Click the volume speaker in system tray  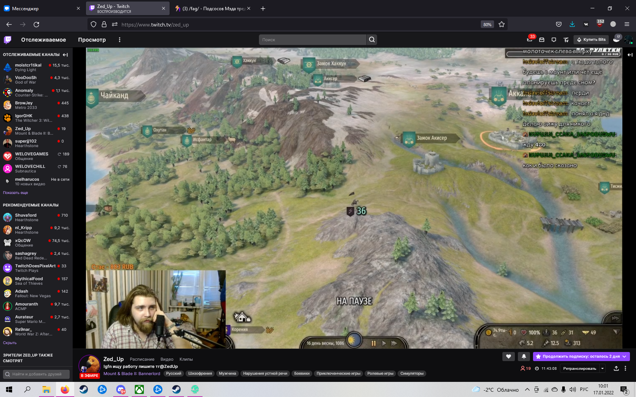point(573,389)
